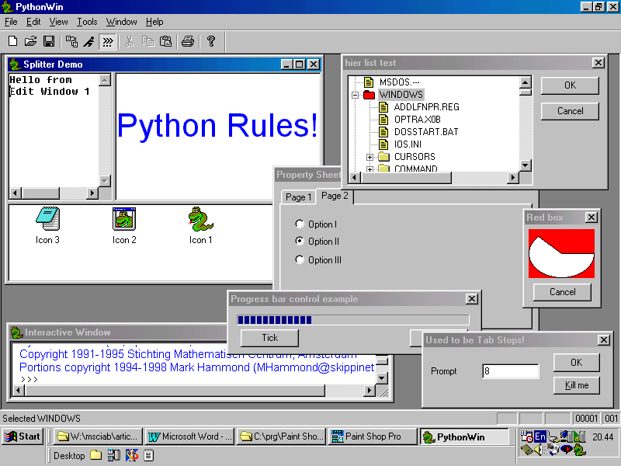Click the 20.44 clock in tray

602,436
